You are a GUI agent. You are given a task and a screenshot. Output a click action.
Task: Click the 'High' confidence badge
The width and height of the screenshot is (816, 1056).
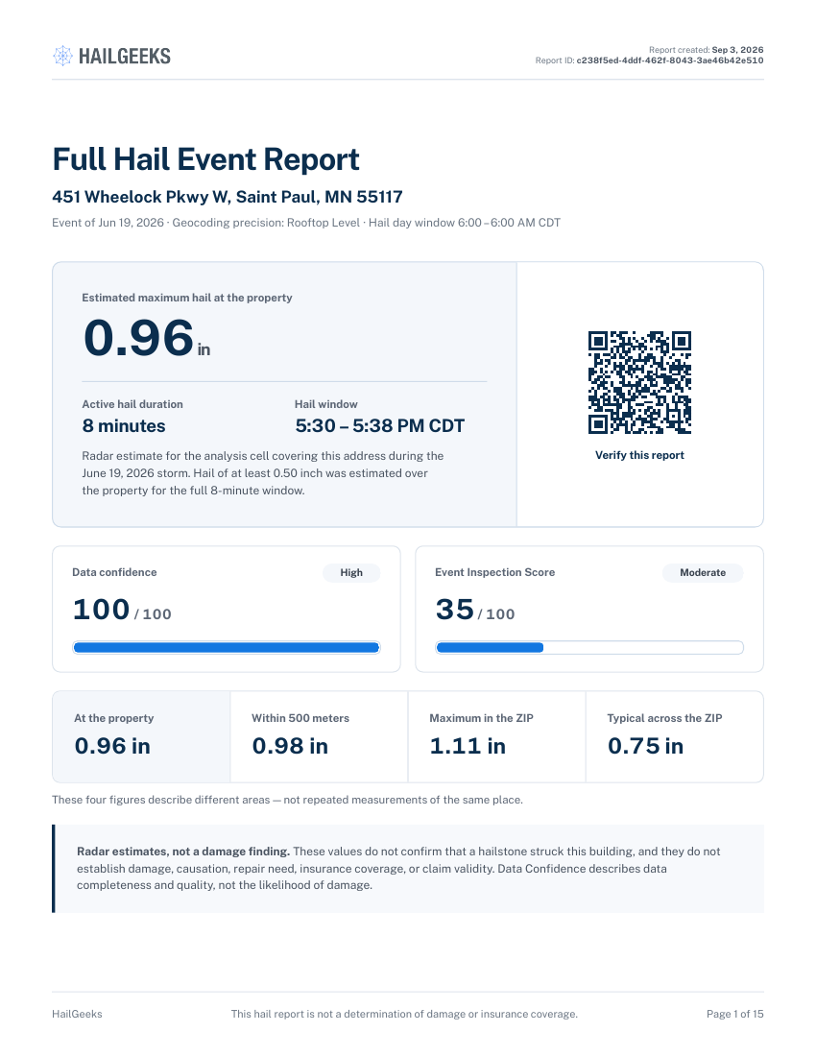351,572
